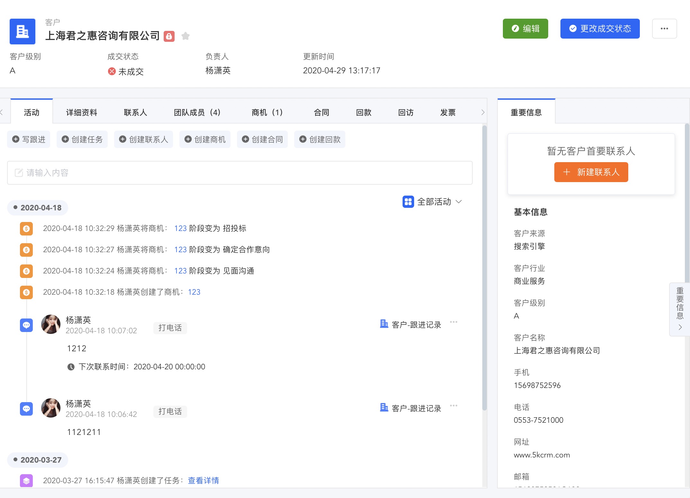The width and height of the screenshot is (690, 498).
Task: Click the green 编辑 button
Action: [x=525, y=29]
